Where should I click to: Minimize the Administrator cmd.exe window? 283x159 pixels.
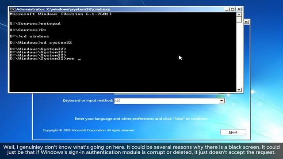coord(227,9)
